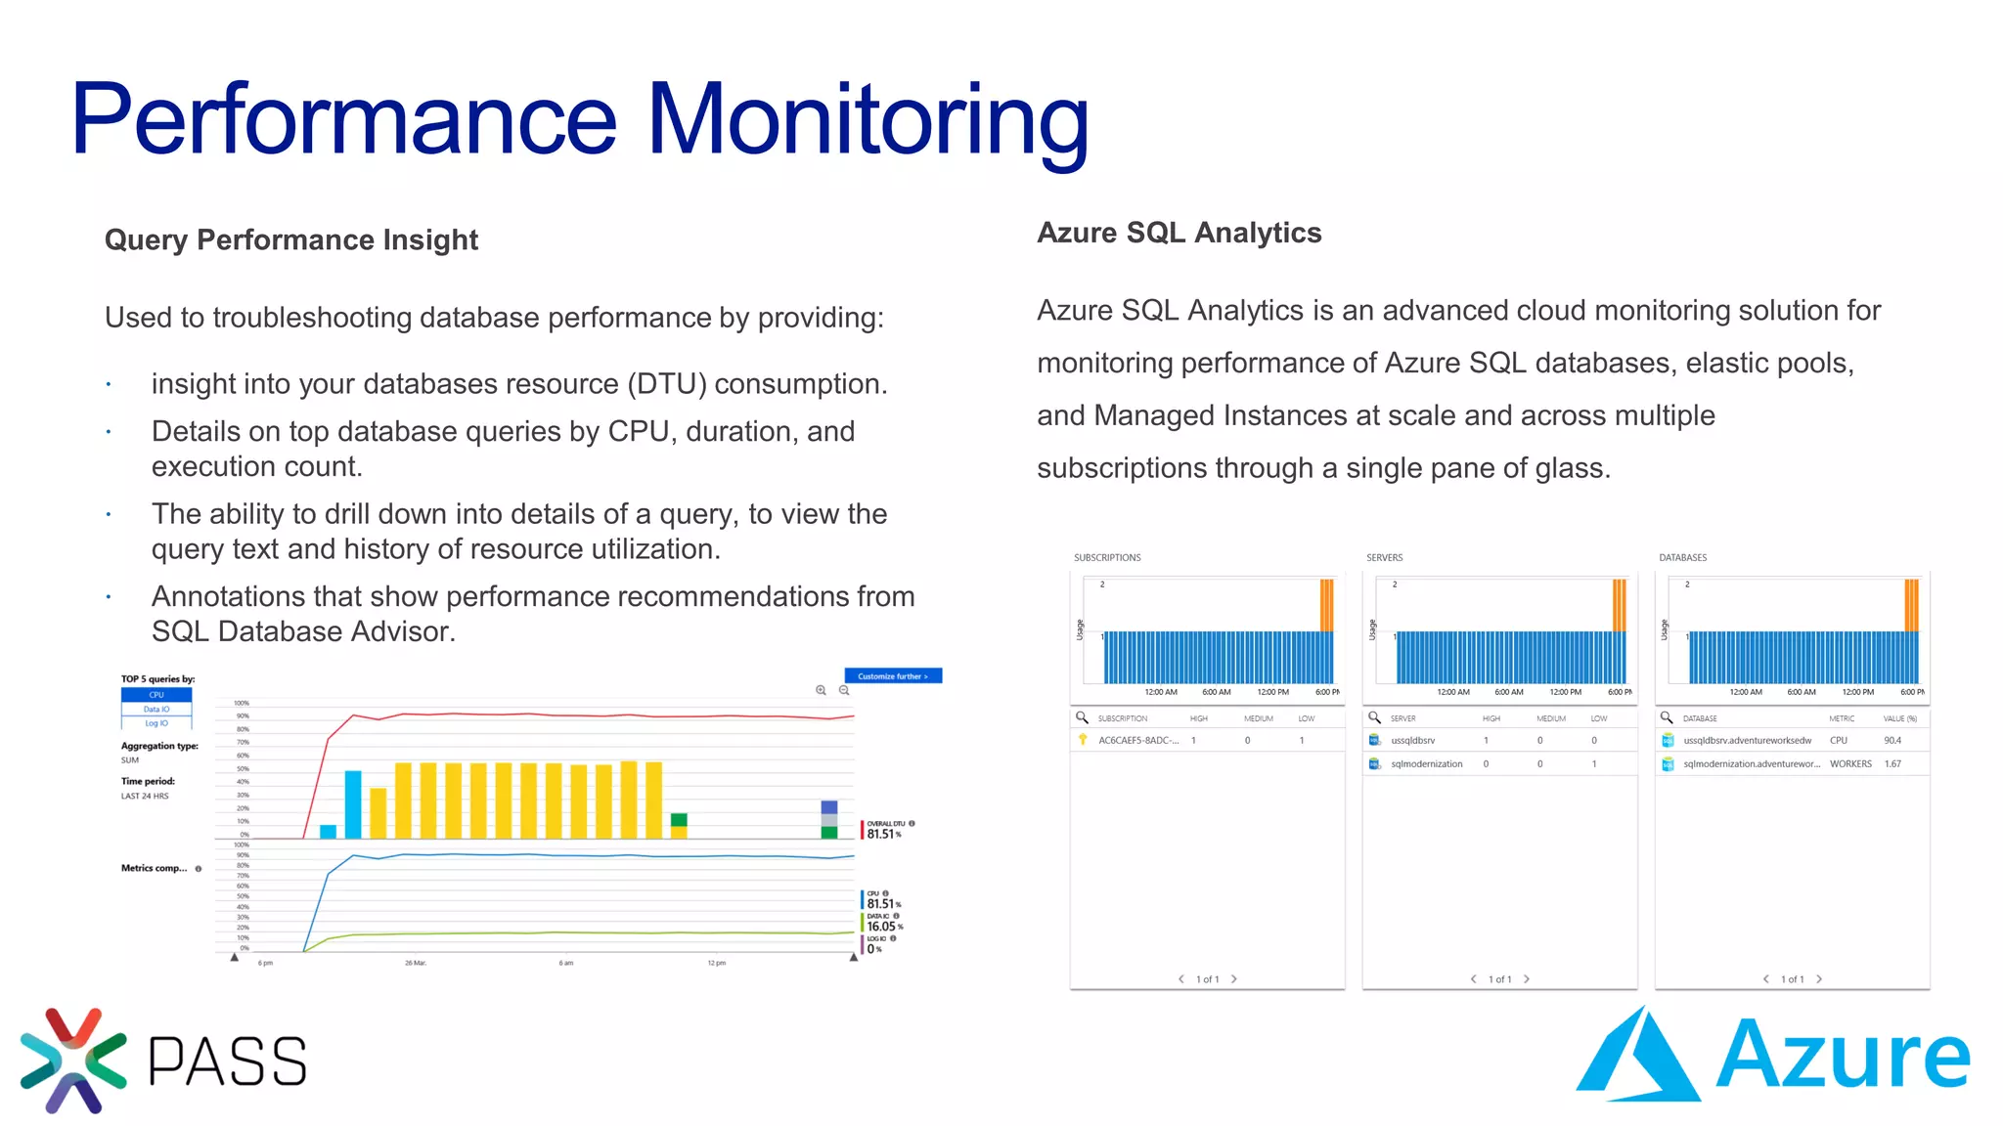Go to previous page in Subscriptions panel
The height and width of the screenshot is (1126, 2003).
coord(1181,978)
